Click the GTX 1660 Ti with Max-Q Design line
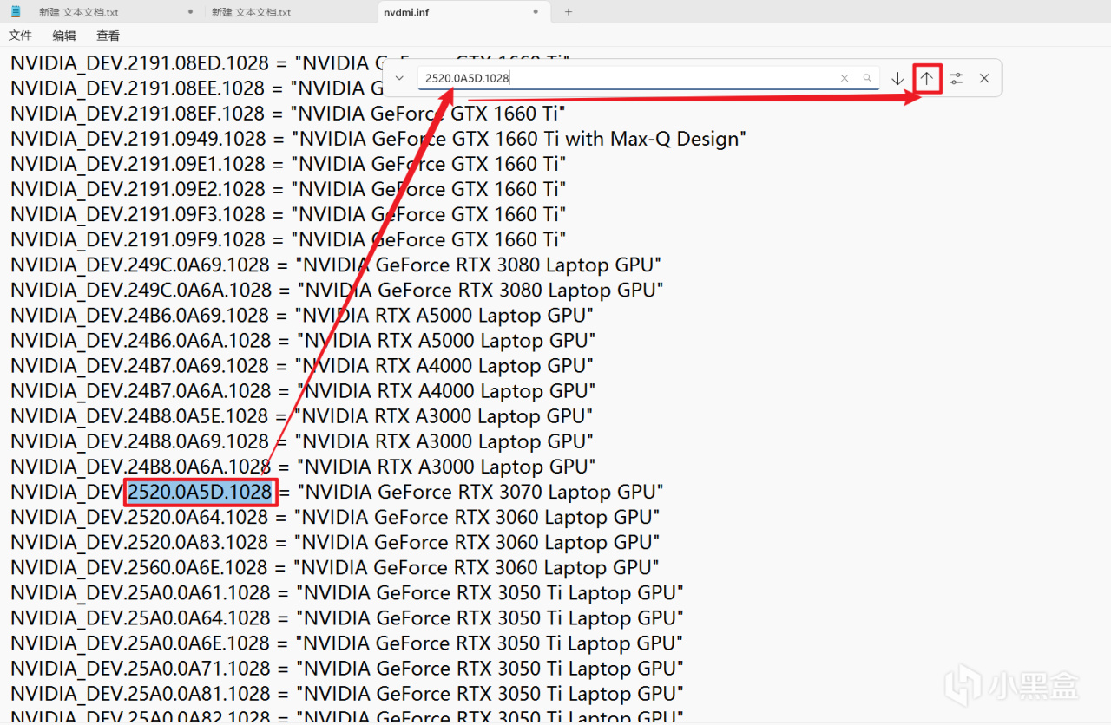 (x=378, y=138)
